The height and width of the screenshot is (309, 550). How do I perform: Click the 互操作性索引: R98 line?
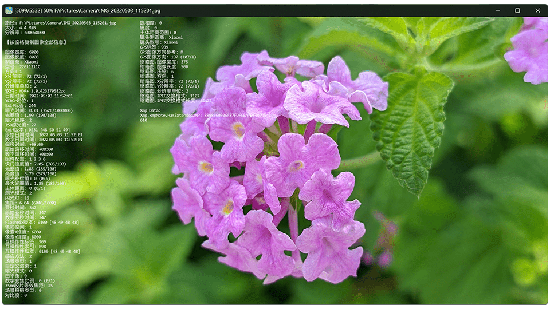click(x=25, y=247)
